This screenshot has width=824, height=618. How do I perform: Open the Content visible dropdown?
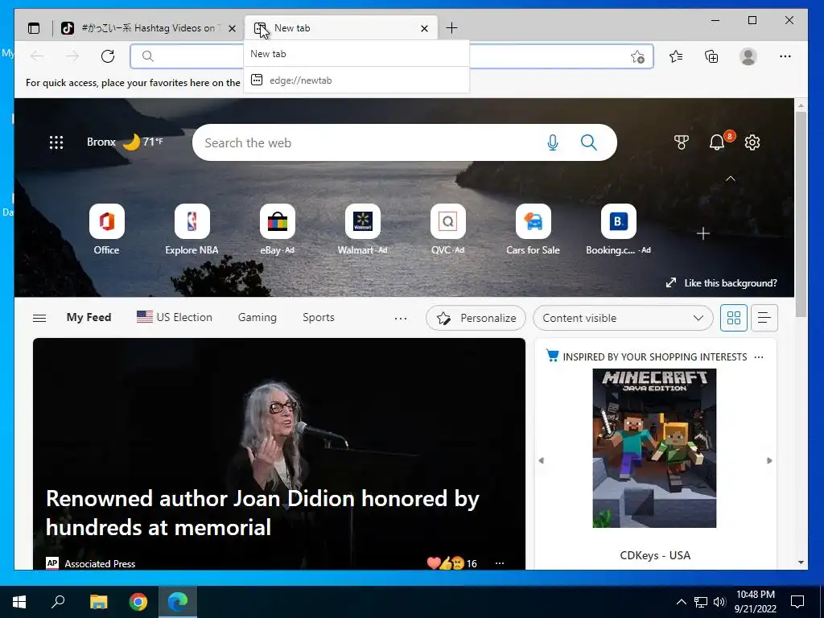coord(623,318)
